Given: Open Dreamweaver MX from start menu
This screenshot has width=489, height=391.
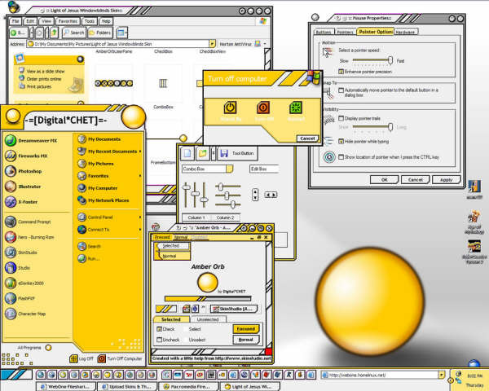Looking at the screenshot, I should (x=31, y=141).
